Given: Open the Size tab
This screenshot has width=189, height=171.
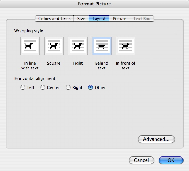Looking at the screenshot, I should tap(81, 19).
